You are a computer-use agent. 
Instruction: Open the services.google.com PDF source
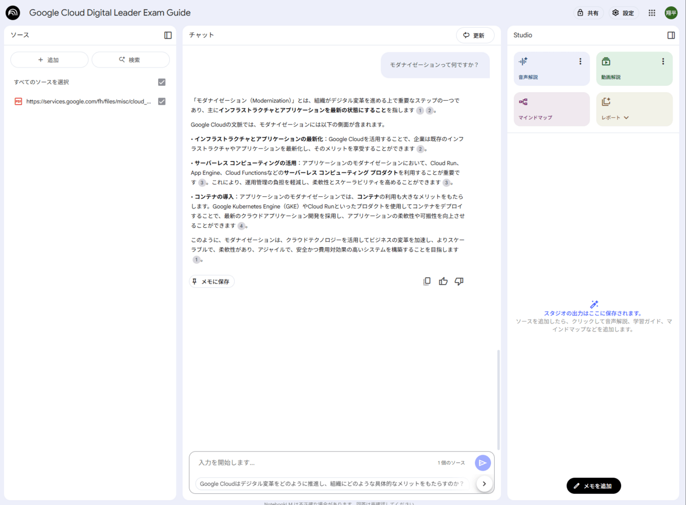pyautogui.click(x=89, y=101)
